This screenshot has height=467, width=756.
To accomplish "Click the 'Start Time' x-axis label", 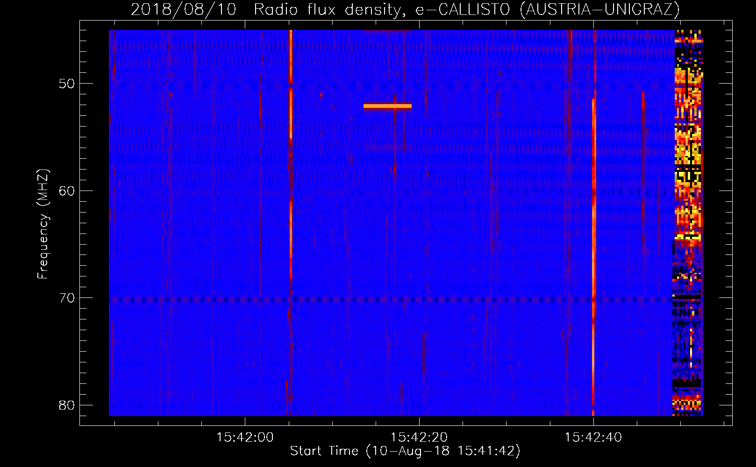I will [405, 451].
